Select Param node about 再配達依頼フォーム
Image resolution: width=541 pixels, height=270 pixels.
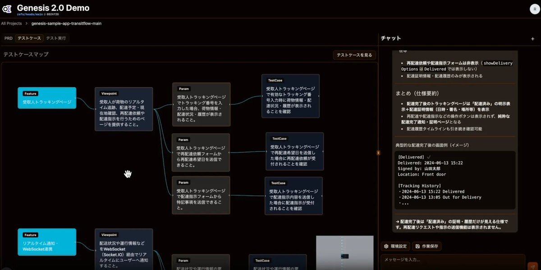[201, 152]
